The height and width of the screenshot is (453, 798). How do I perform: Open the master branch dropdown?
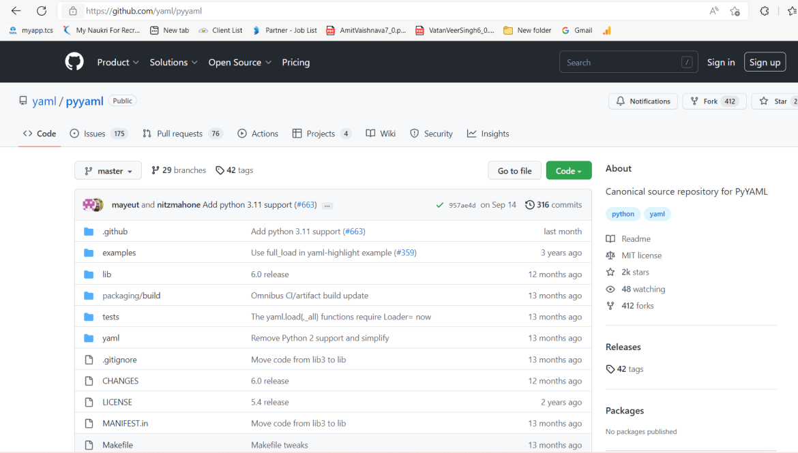pos(108,171)
